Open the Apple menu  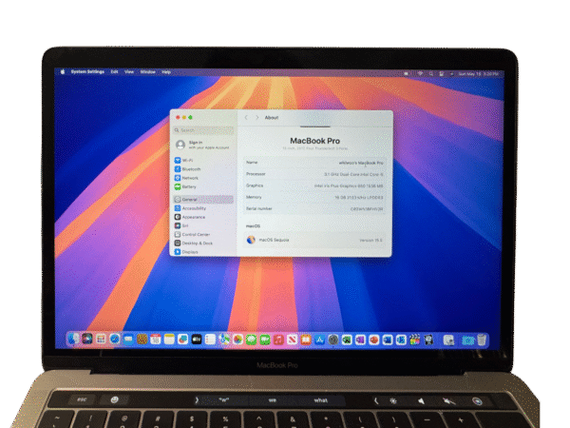point(63,71)
